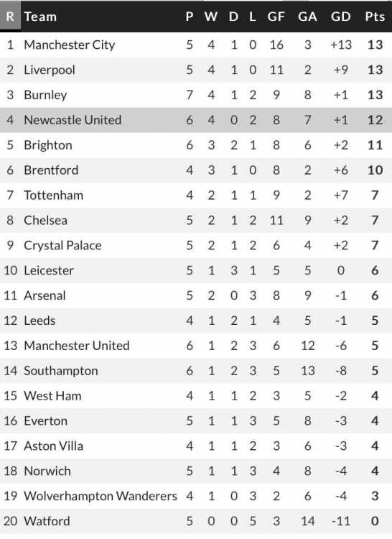Select the Arsenal row
Image resolution: width=392 pixels, height=539 pixels.
[x=196, y=295]
